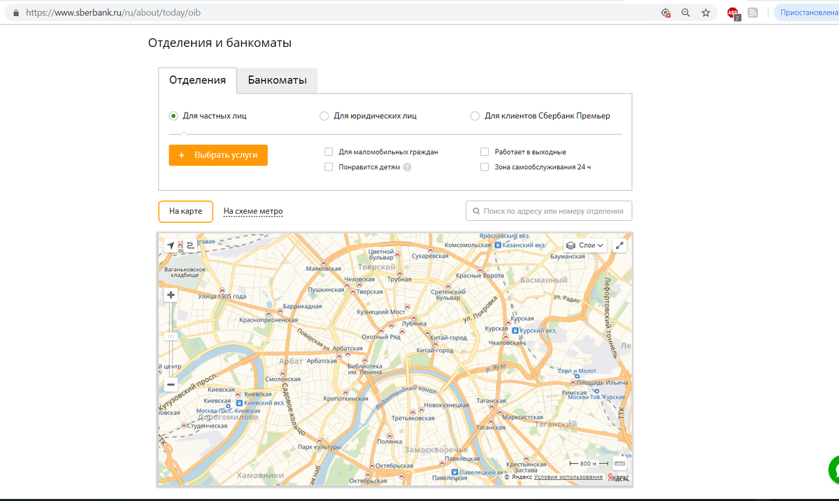Check the Работает в выходные option
The height and width of the screenshot is (501, 839).
[485, 151]
